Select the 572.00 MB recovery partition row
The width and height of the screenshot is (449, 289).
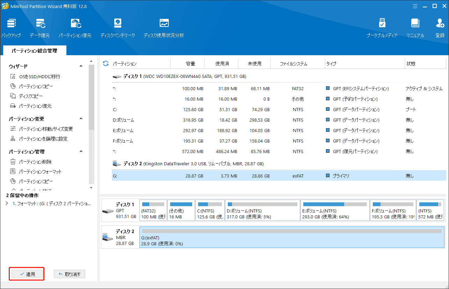click(279, 151)
